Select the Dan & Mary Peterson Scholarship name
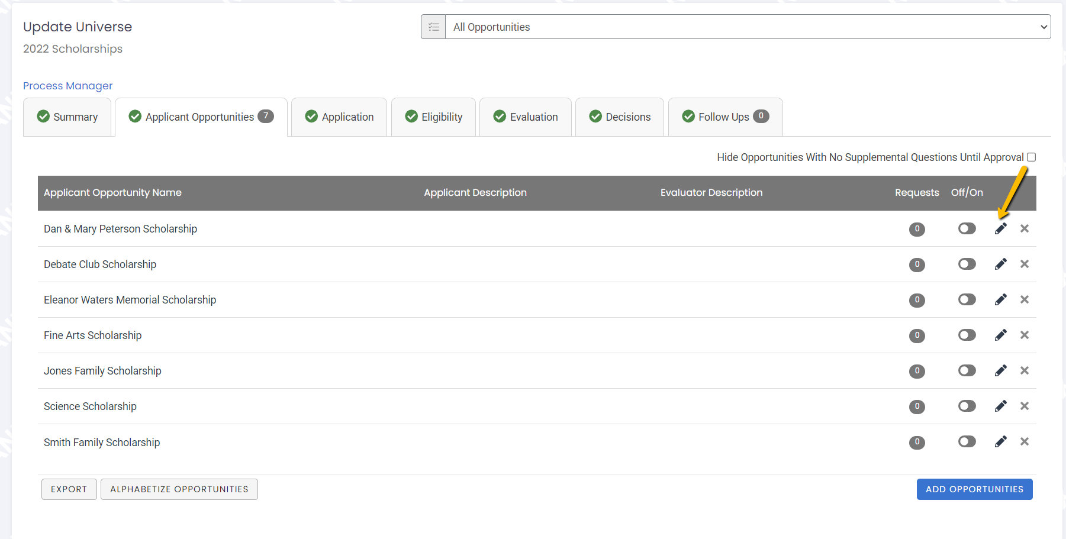 (120, 229)
